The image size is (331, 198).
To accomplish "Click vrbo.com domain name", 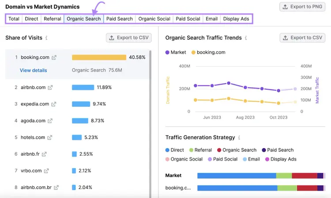I will tap(31, 171).
